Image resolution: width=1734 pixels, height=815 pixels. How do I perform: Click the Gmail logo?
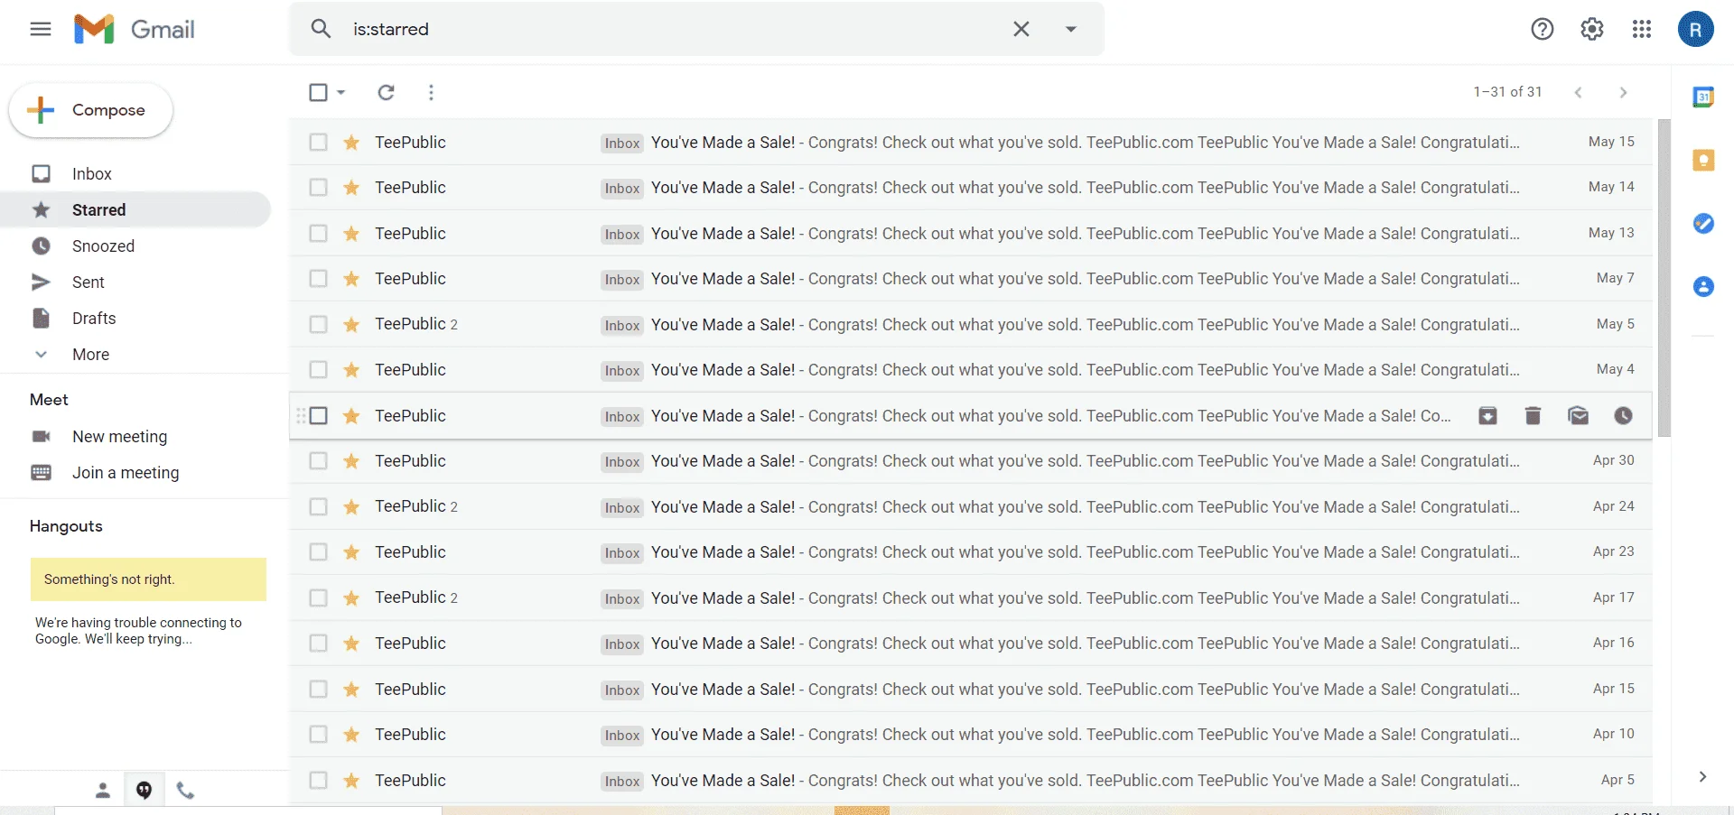click(135, 29)
